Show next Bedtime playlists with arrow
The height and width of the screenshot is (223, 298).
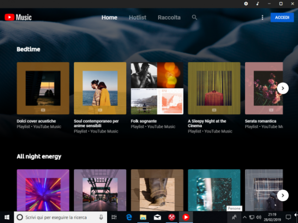coord(282,88)
